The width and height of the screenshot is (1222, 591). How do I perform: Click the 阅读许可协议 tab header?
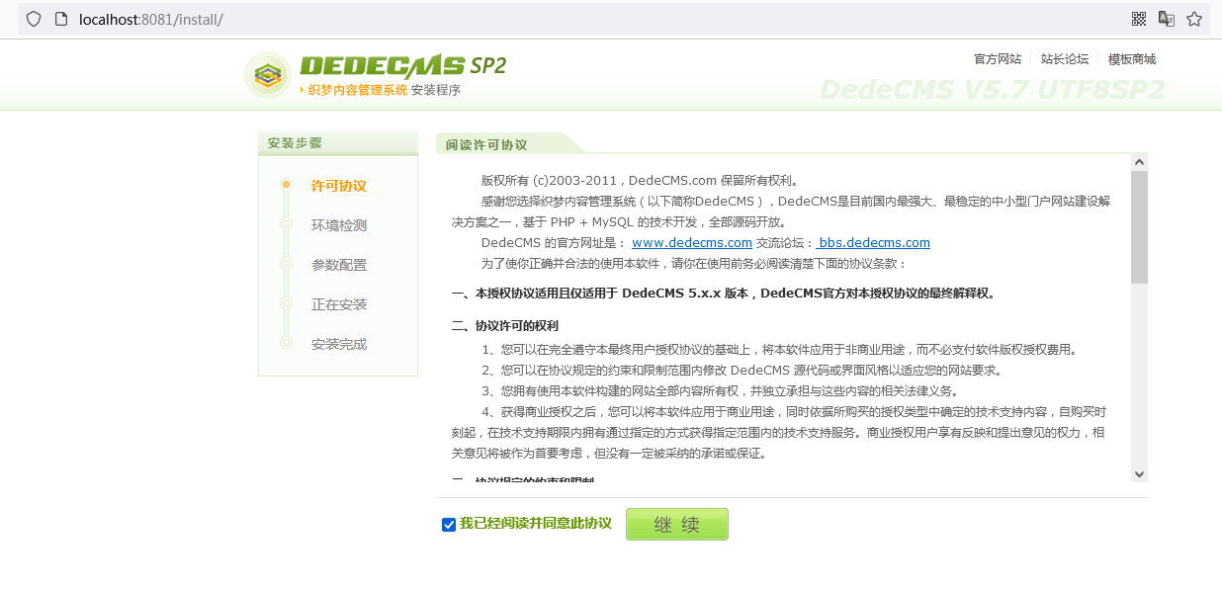tap(485, 144)
